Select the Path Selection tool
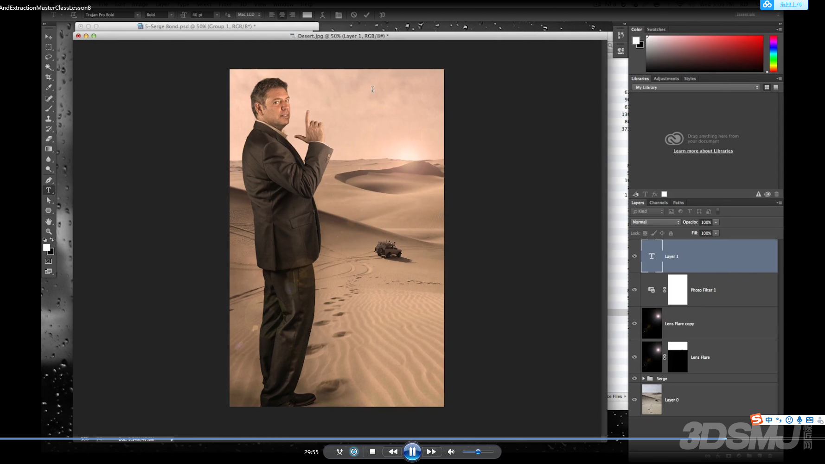 (x=48, y=200)
